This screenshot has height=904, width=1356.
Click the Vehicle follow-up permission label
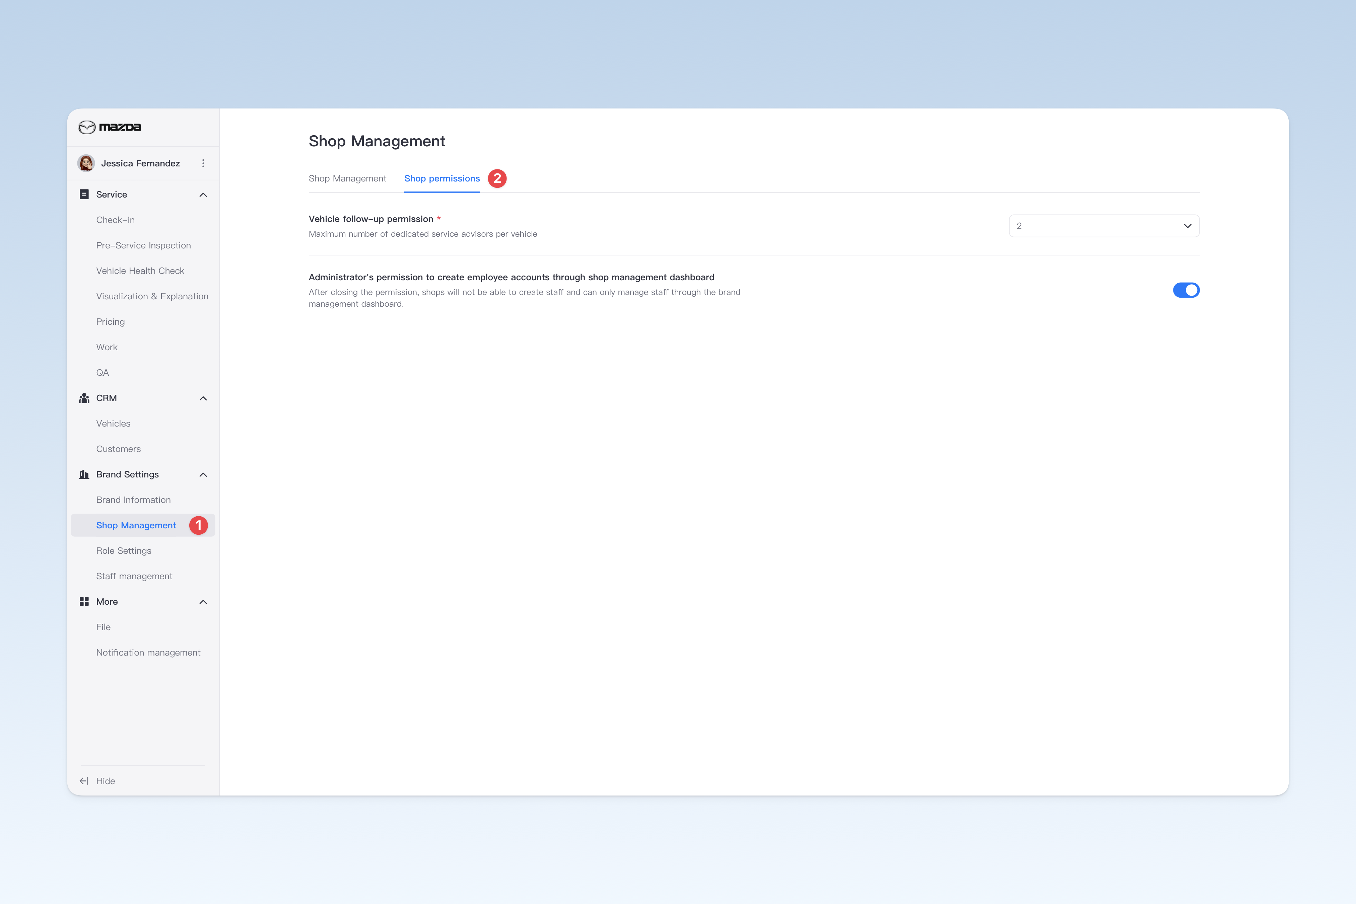pyautogui.click(x=371, y=219)
